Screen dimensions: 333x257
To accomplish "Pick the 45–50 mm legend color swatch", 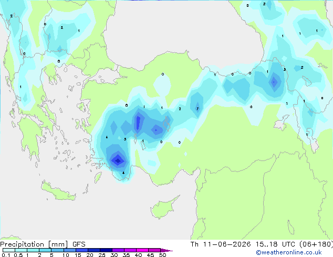I will (x=154, y=250).
